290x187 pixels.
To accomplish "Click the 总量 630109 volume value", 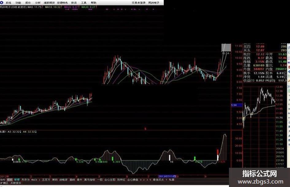I will click(x=259, y=65).
